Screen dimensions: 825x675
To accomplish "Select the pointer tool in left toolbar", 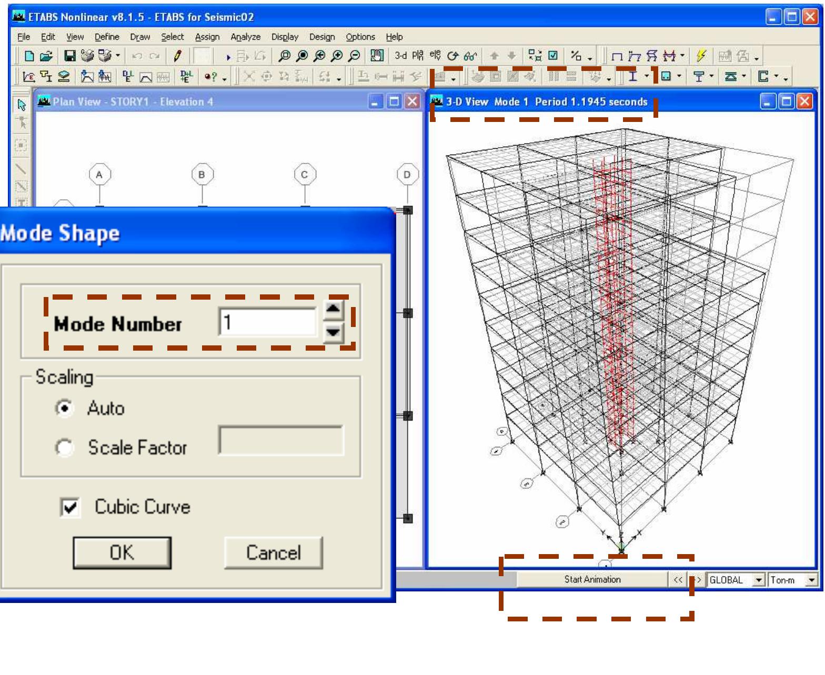I will click(22, 105).
